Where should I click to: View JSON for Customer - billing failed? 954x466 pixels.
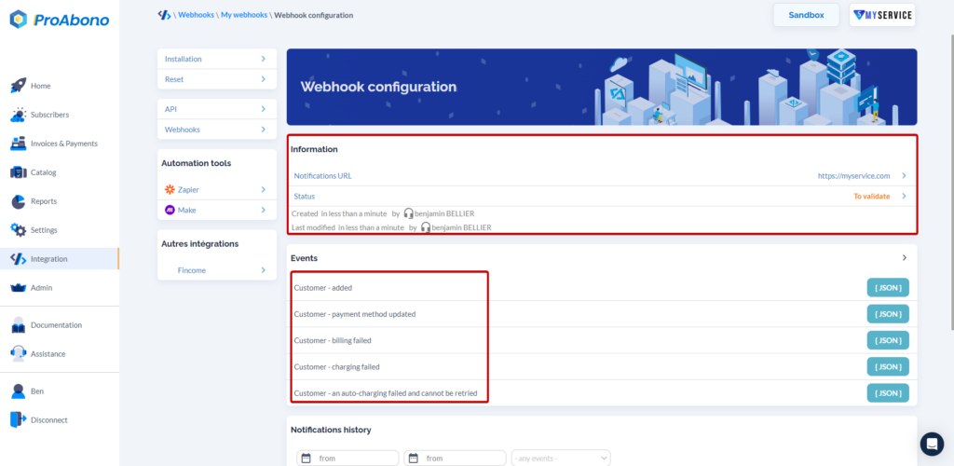click(x=888, y=340)
